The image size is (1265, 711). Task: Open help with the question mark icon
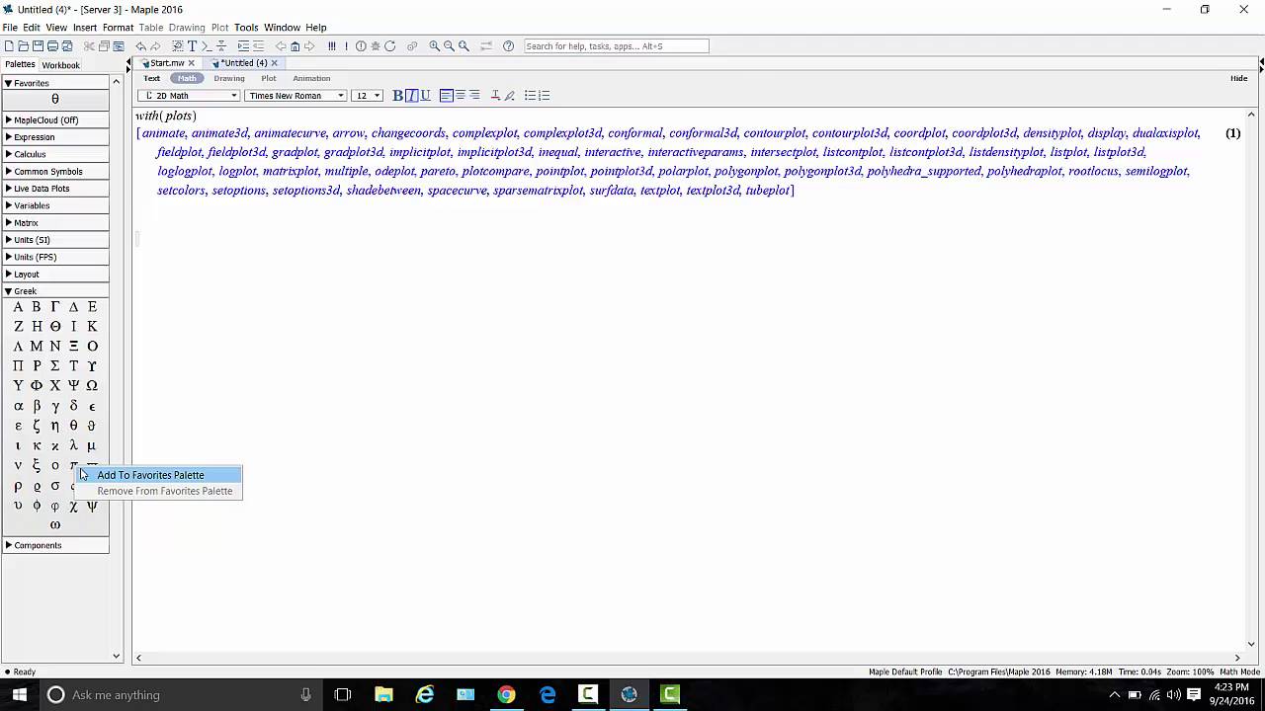pyautogui.click(x=508, y=46)
